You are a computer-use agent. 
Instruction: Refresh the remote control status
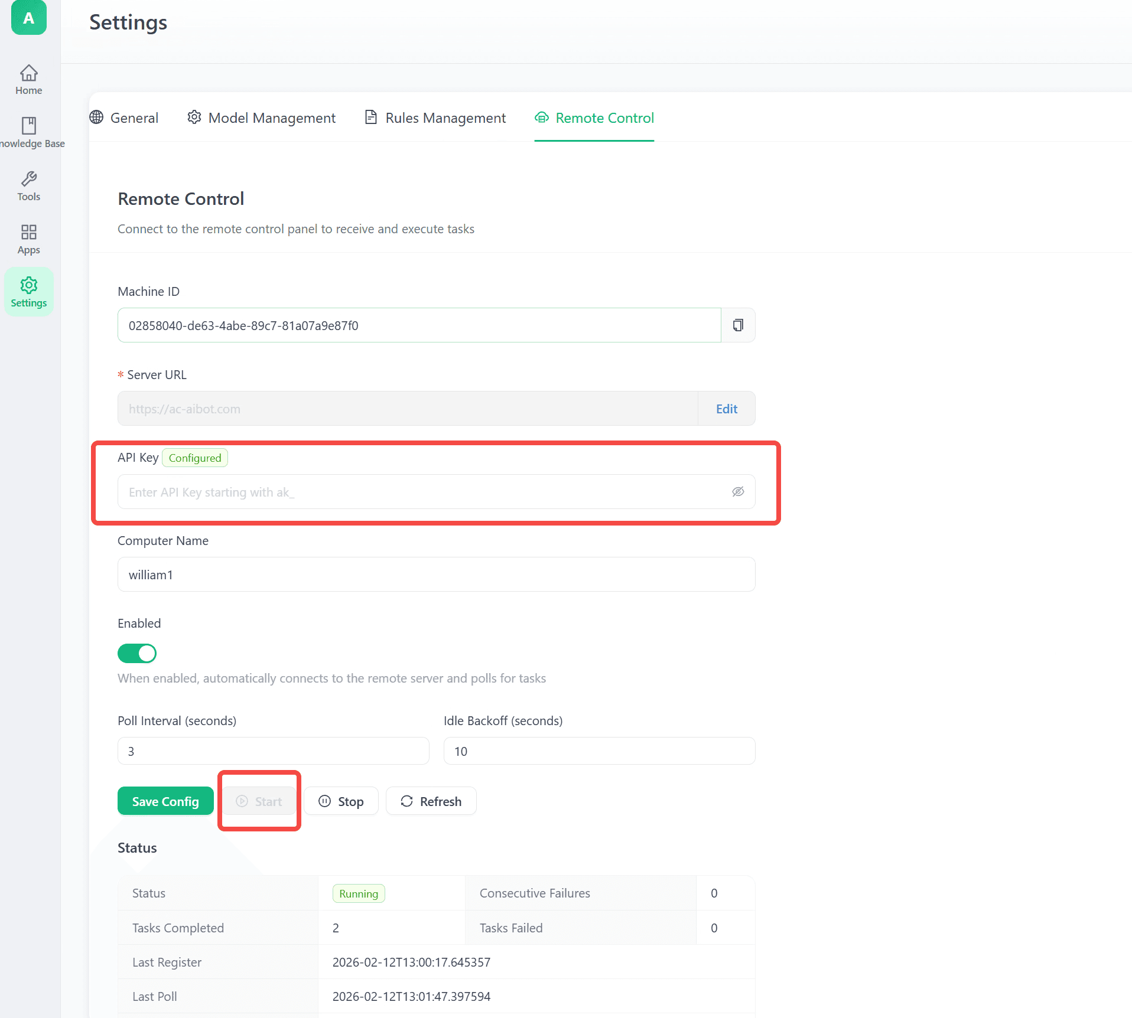click(431, 801)
